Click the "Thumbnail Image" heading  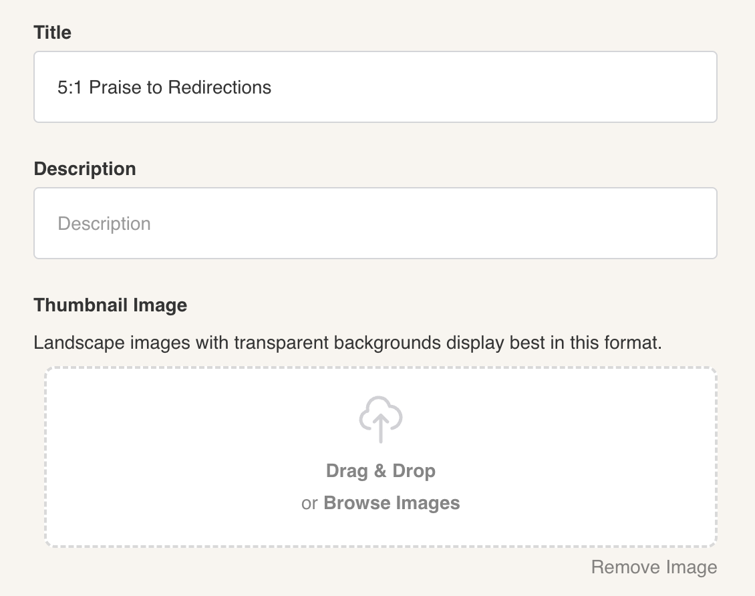[110, 305]
